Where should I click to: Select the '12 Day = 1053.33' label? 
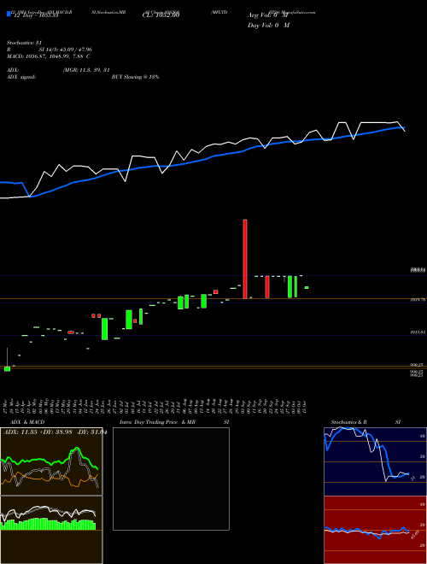pos(36,16)
